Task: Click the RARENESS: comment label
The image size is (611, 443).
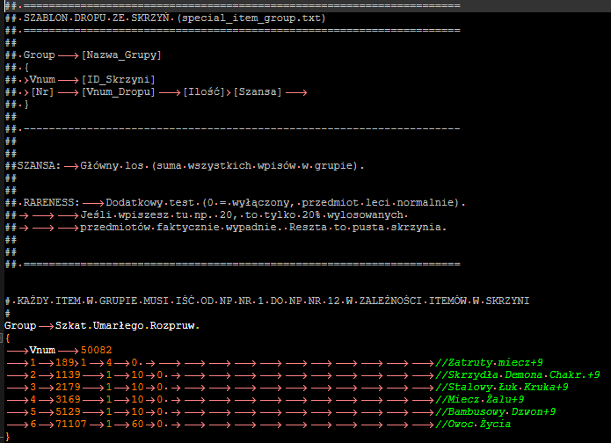Action: click(52, 203)
